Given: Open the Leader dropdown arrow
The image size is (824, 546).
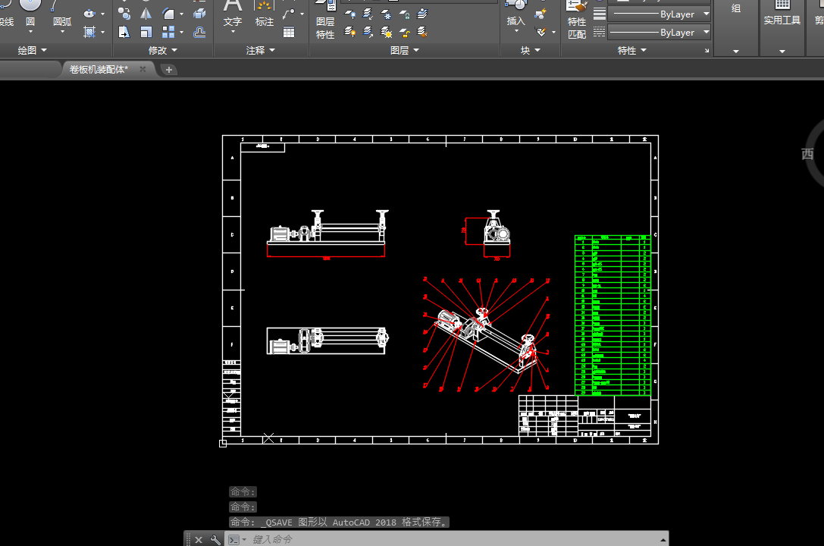Looking at the screenshot, I should point(302,14).
